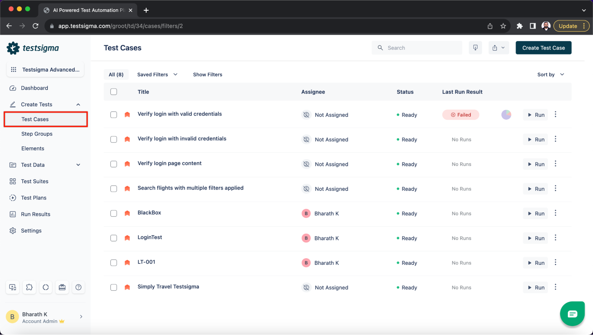
Task: Click Show Filters button
Action: (207, 74)
